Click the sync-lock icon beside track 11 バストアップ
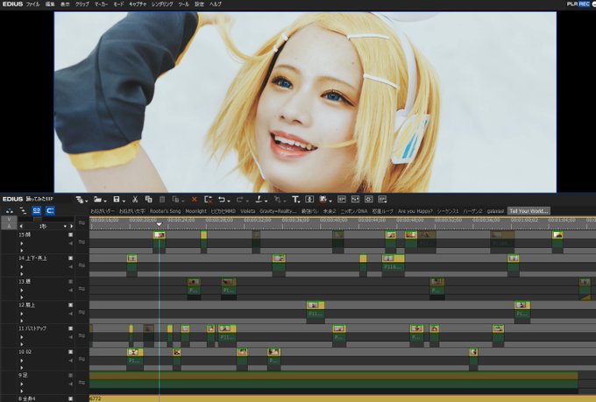The image size is (596, 402). 82,335
